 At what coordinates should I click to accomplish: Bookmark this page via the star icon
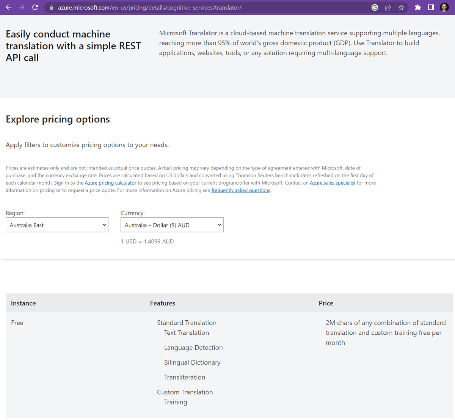[401, 7]
